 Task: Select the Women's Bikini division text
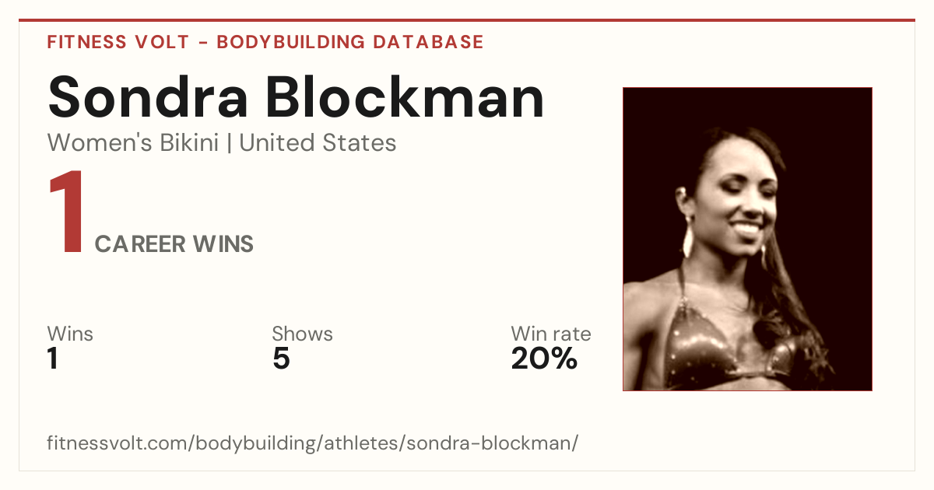[133, 143]
